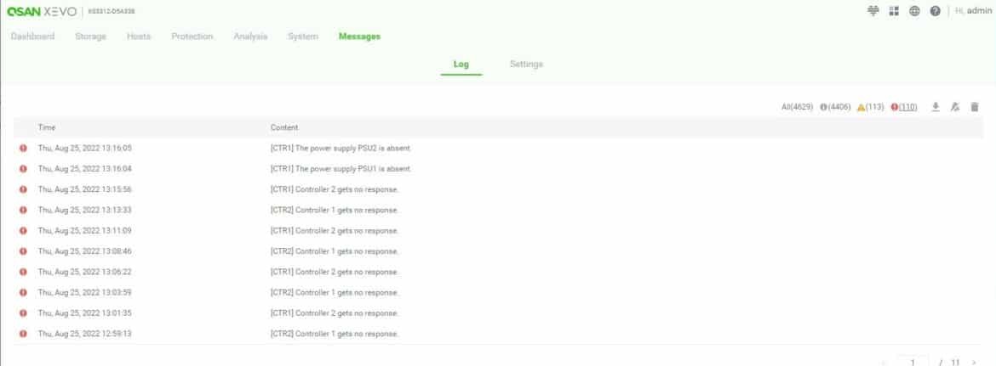Open the help question mark icon
The height and width of the screenshot is (366, 996).
[x=935, y=11]
